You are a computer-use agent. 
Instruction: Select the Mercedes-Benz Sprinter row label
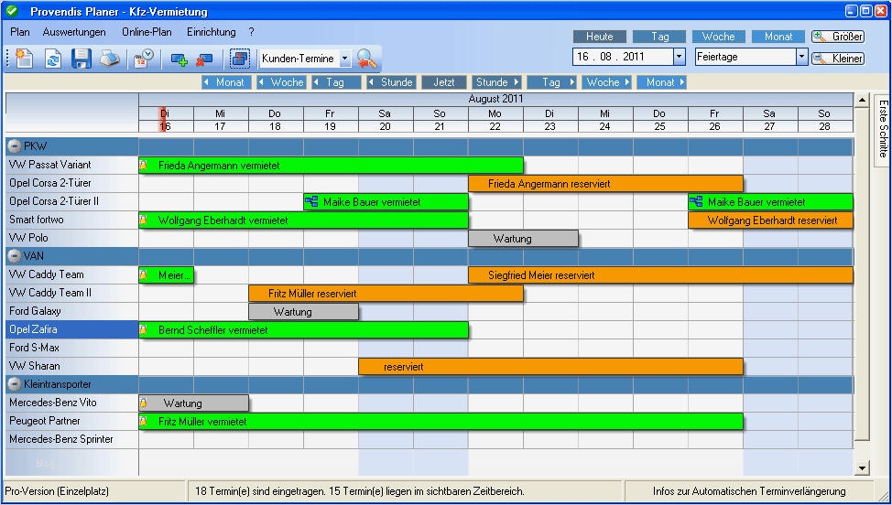click(x=72, y=439)
